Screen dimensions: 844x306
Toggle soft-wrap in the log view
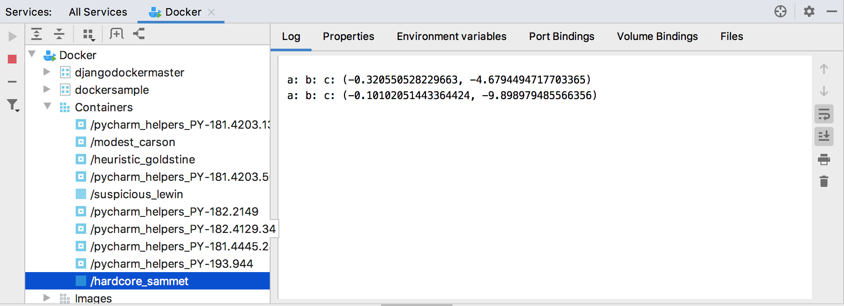coord(824,114)
